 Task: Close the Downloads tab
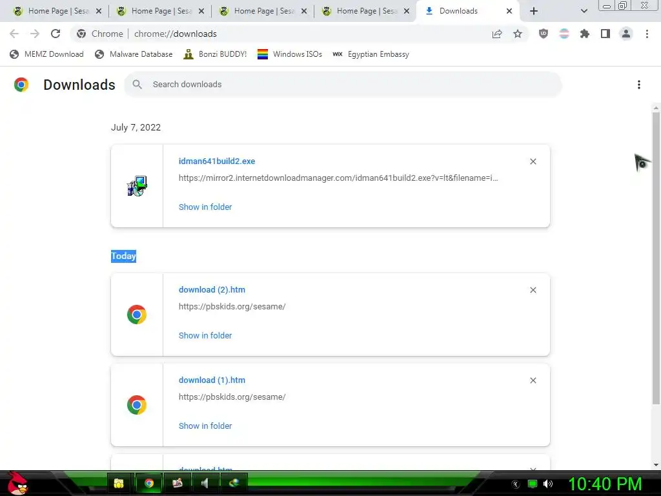[x=509, y=11]
